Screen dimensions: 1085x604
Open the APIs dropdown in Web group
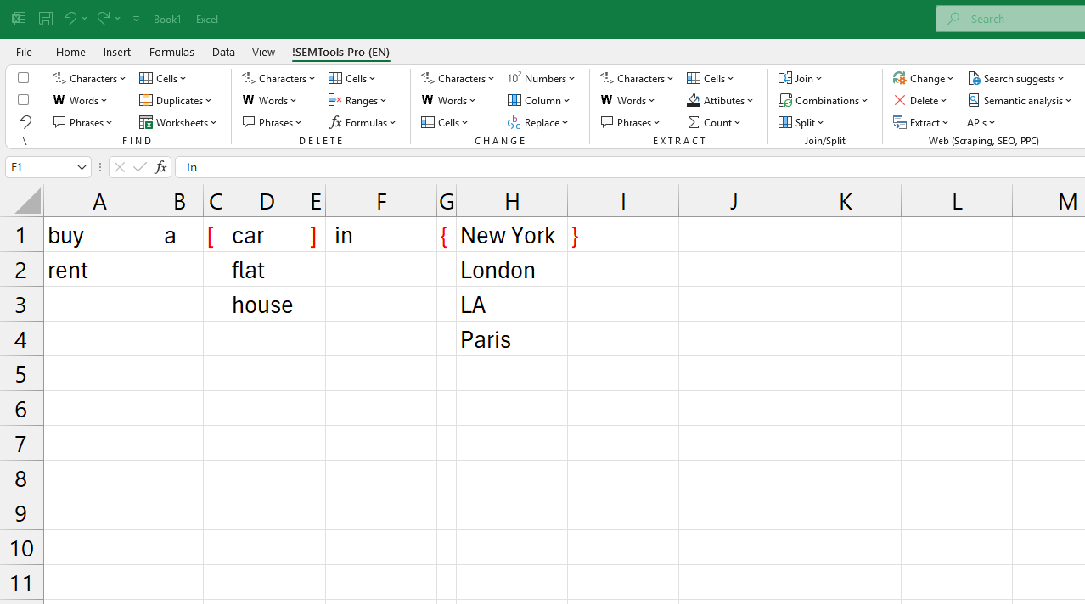[980, 121]
